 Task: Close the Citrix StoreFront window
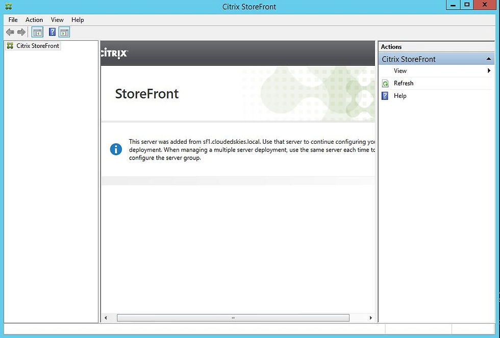tap(485, 5)
